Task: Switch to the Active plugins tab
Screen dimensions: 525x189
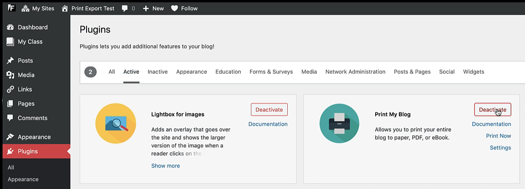Action: pyautogui.click(x=131, y=72)
